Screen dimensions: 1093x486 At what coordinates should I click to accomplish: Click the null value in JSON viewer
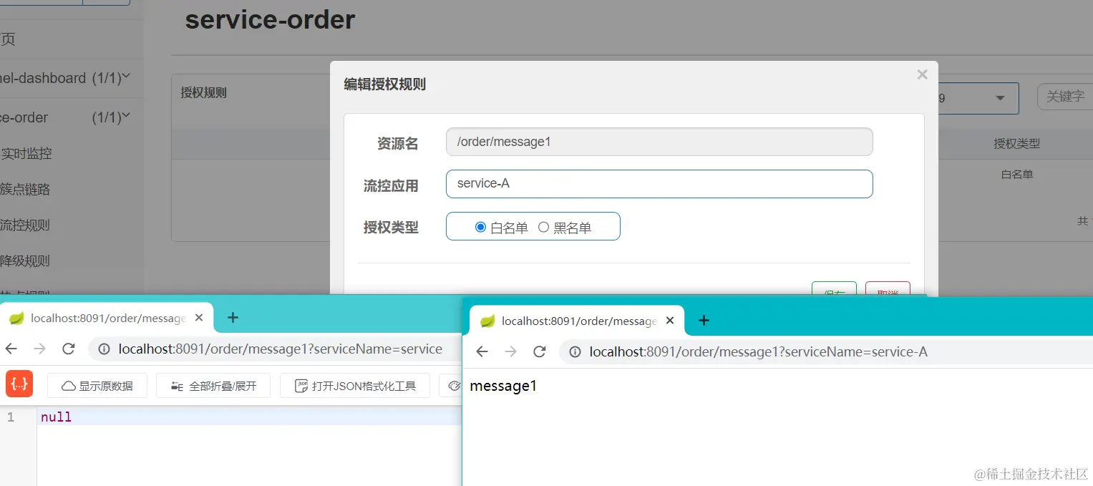(x=56, y=417)
